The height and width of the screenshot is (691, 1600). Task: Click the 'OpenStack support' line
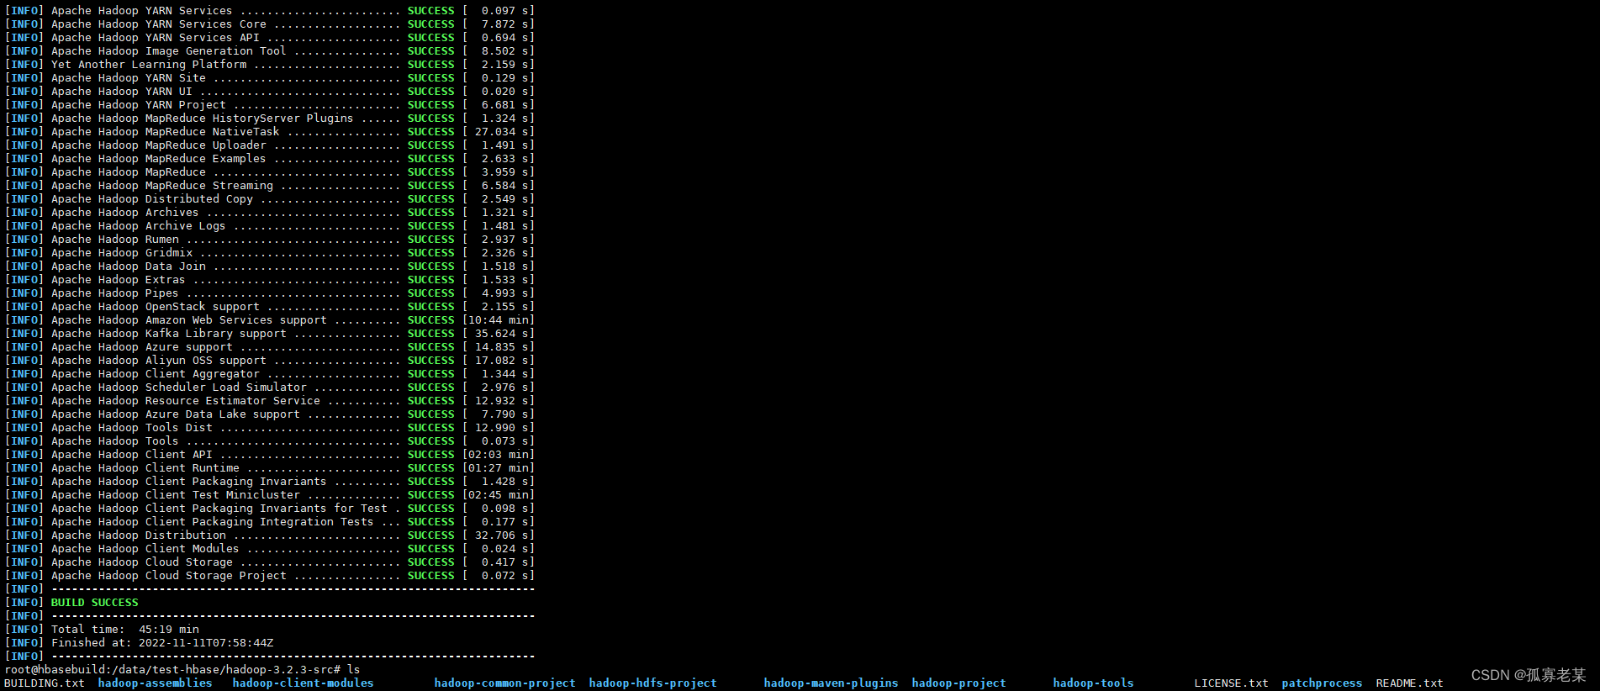(x=270, y=307)
